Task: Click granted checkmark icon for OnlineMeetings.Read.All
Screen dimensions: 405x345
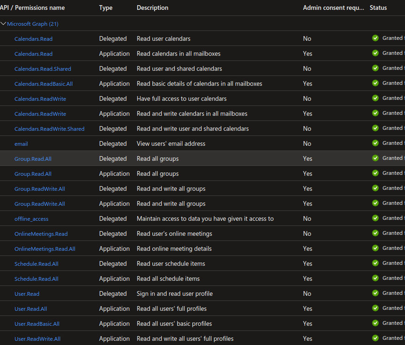Action: click(x=375, y=248)
